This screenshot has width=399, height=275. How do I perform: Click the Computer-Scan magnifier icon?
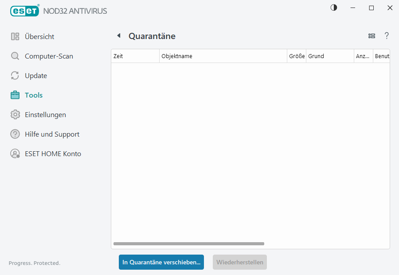click(15, 56)
